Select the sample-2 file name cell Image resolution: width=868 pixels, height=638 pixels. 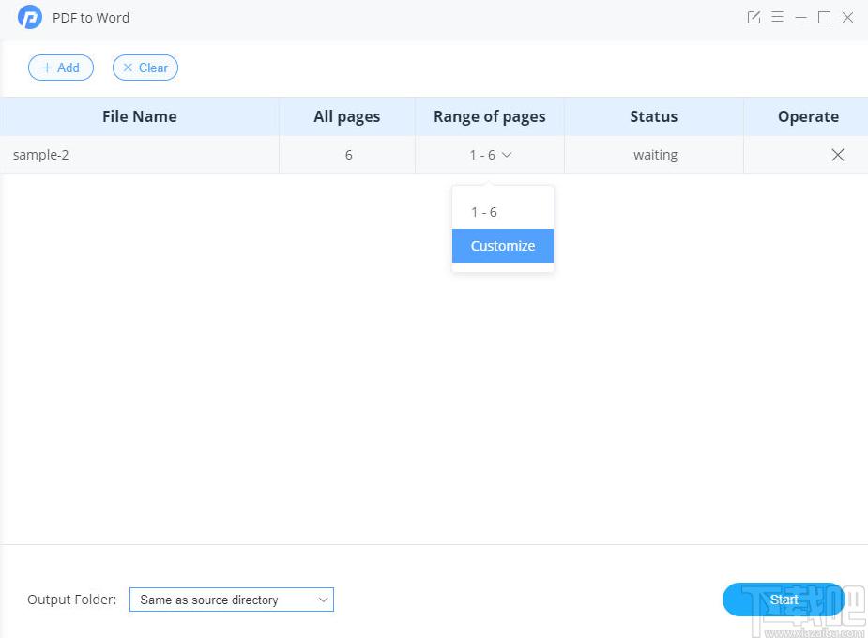pos(140,155)
